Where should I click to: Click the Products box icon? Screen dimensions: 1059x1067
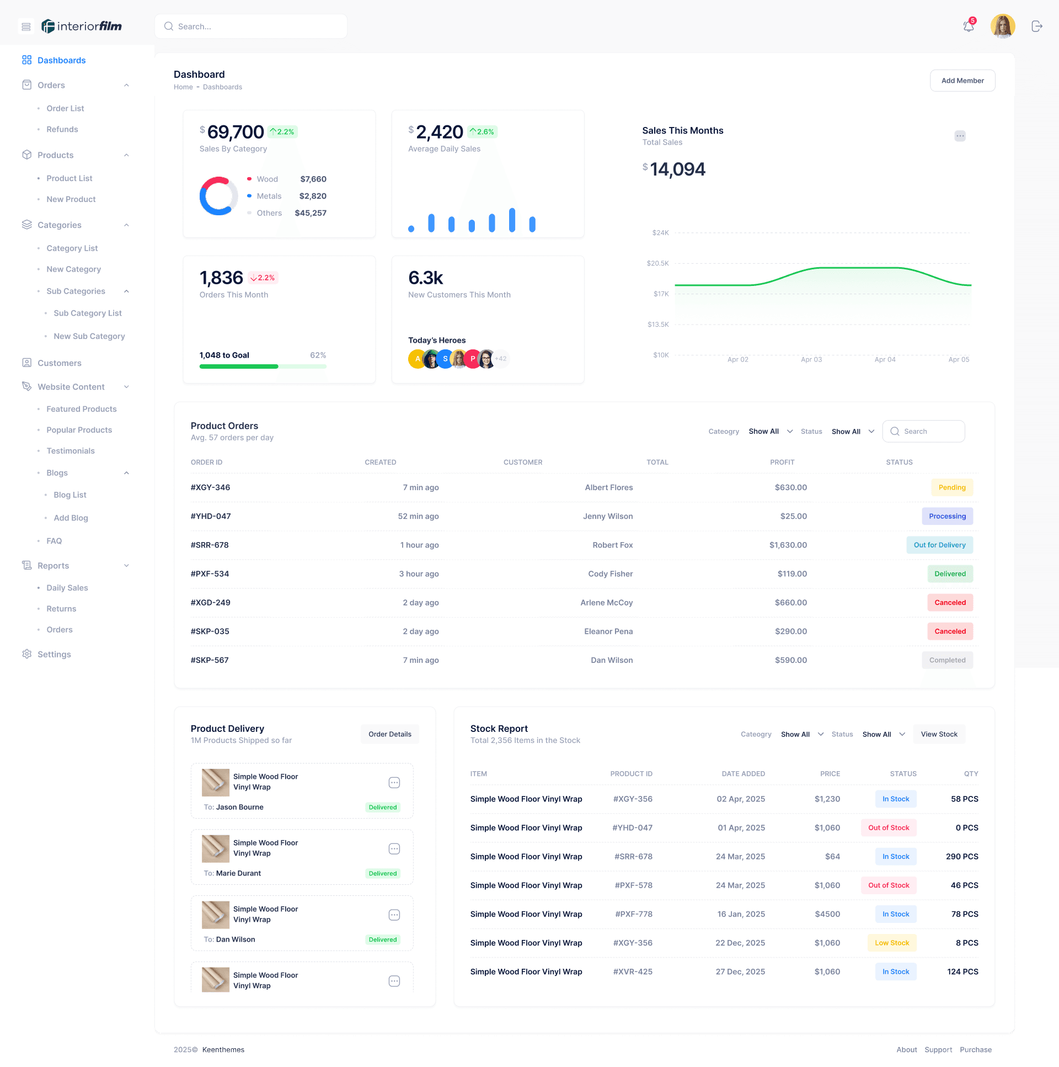tap(26, 155)
